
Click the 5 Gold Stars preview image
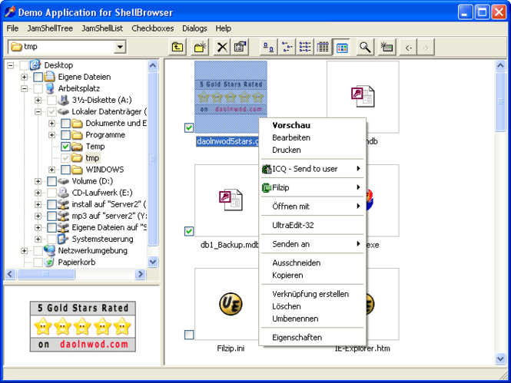83,326
